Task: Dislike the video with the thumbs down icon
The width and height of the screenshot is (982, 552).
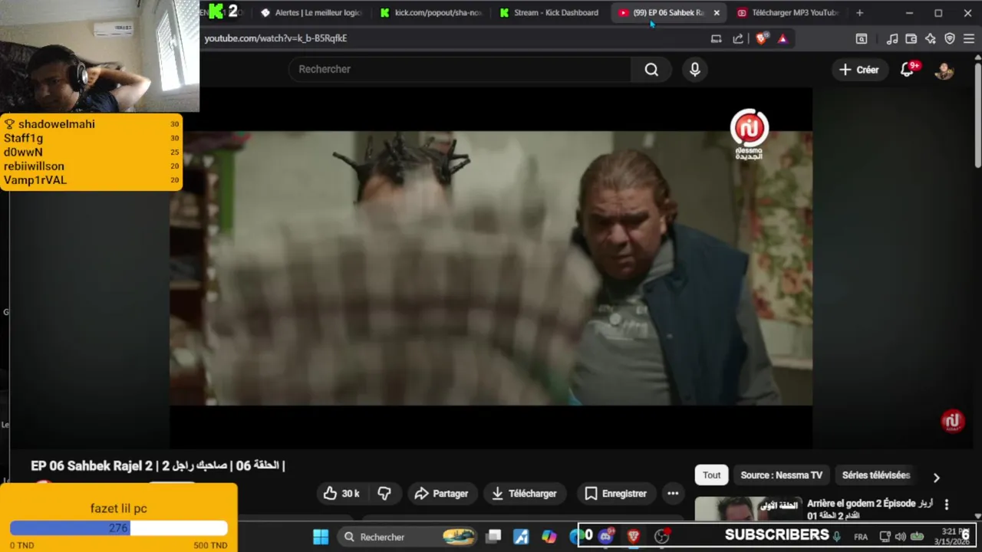Action: tap(384, 494)
